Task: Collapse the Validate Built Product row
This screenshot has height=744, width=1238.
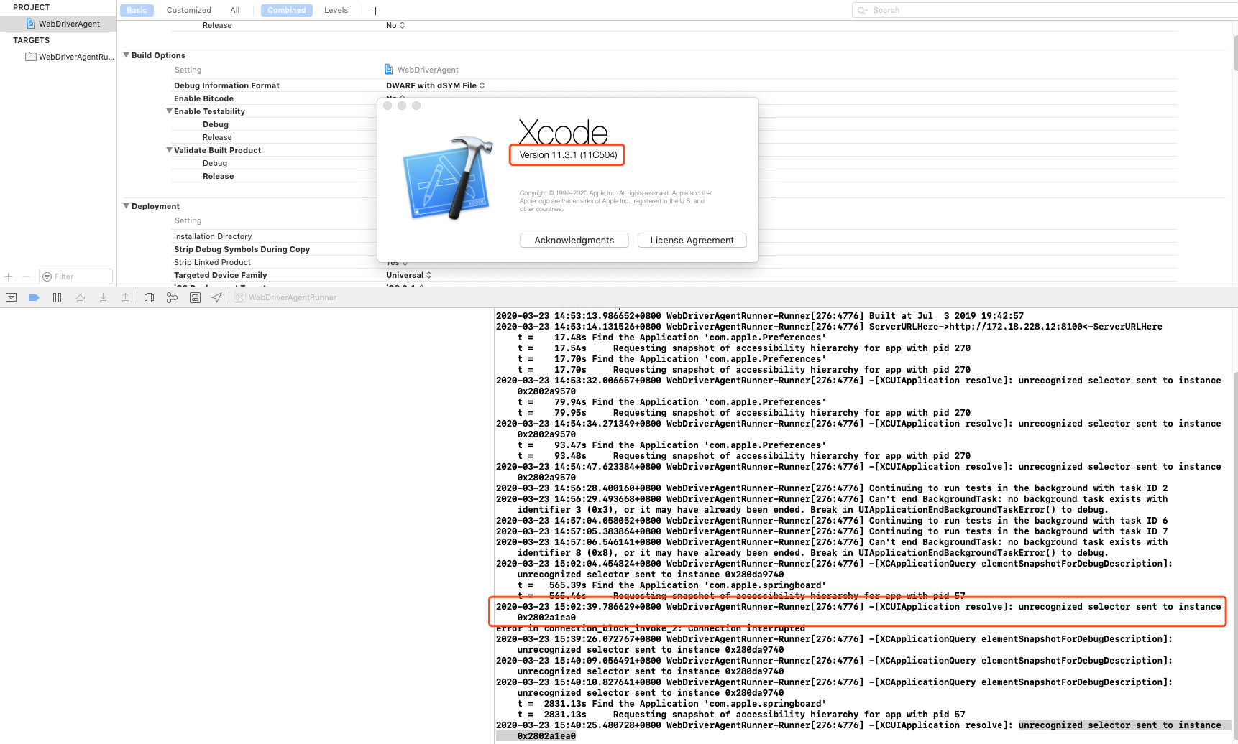Action: 169,150
